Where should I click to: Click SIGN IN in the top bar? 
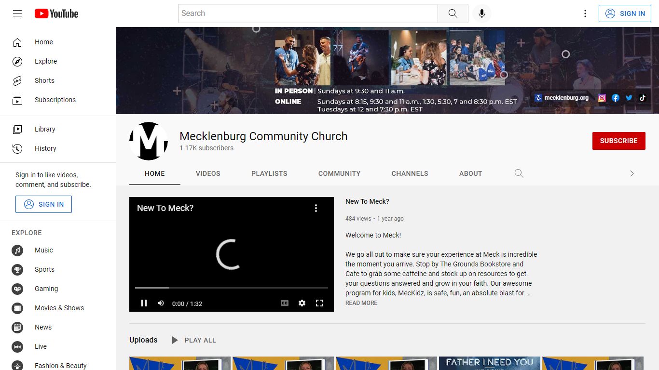(x=625, y=13)
